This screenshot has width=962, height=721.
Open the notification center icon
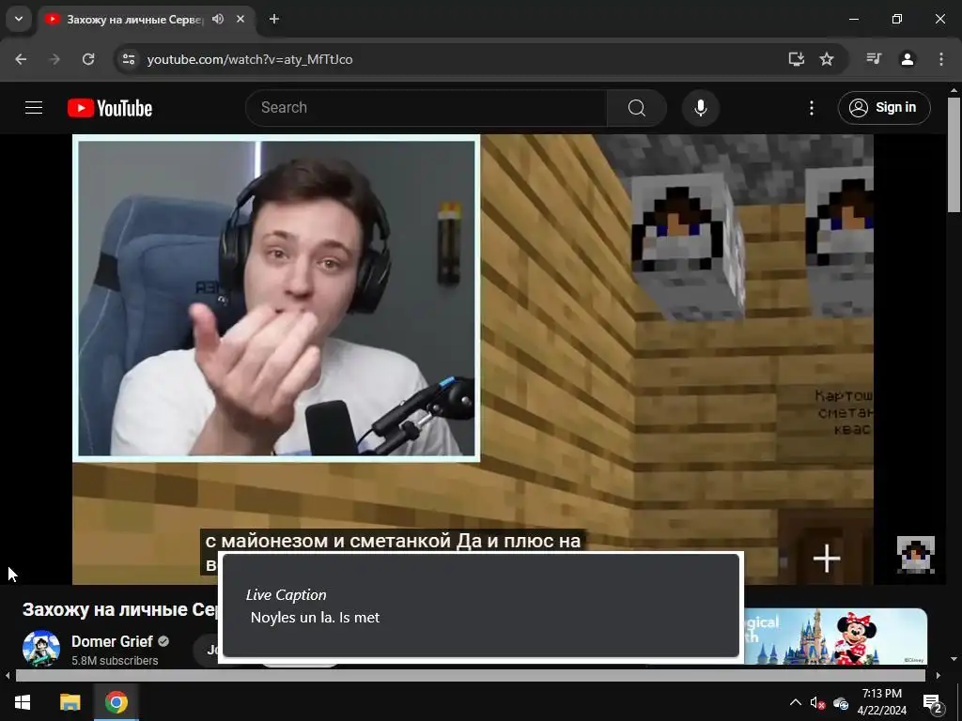pos(931,702)
